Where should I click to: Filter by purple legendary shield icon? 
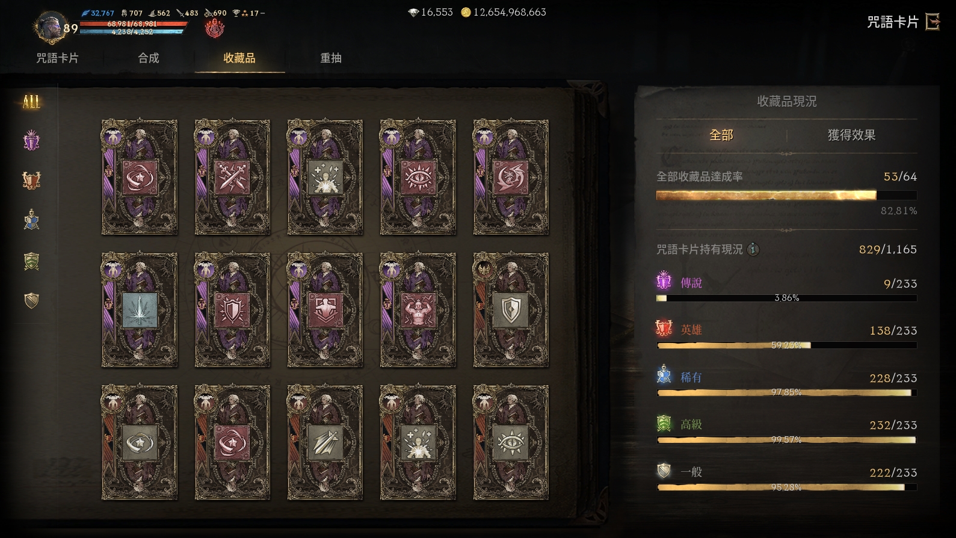(31, 141)
